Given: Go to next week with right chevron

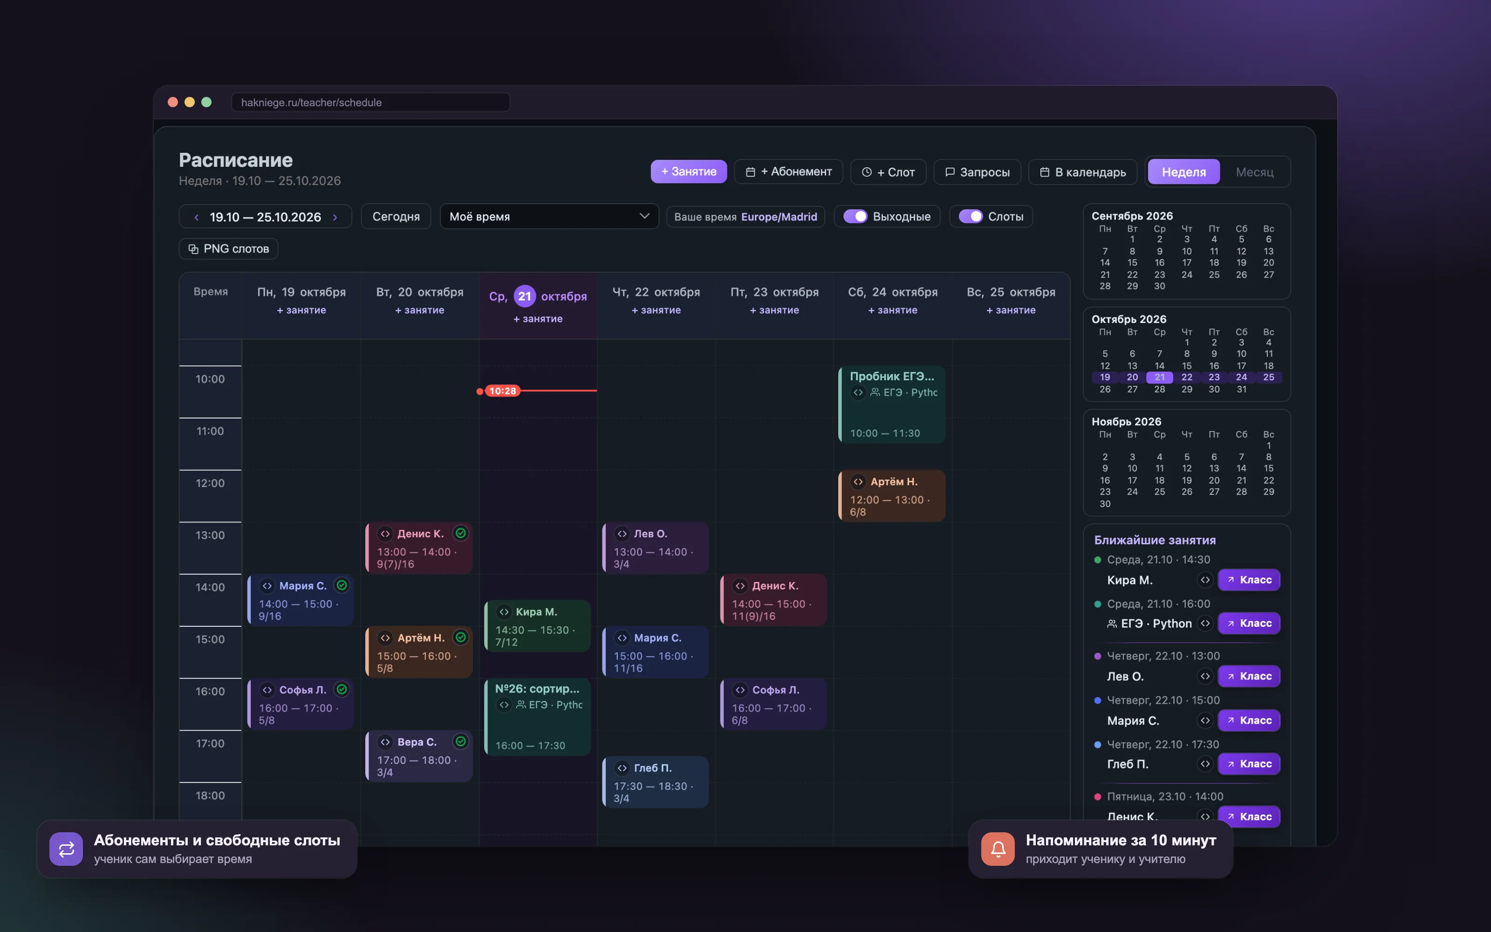Looking at the screenshot, I should [335, 217].
